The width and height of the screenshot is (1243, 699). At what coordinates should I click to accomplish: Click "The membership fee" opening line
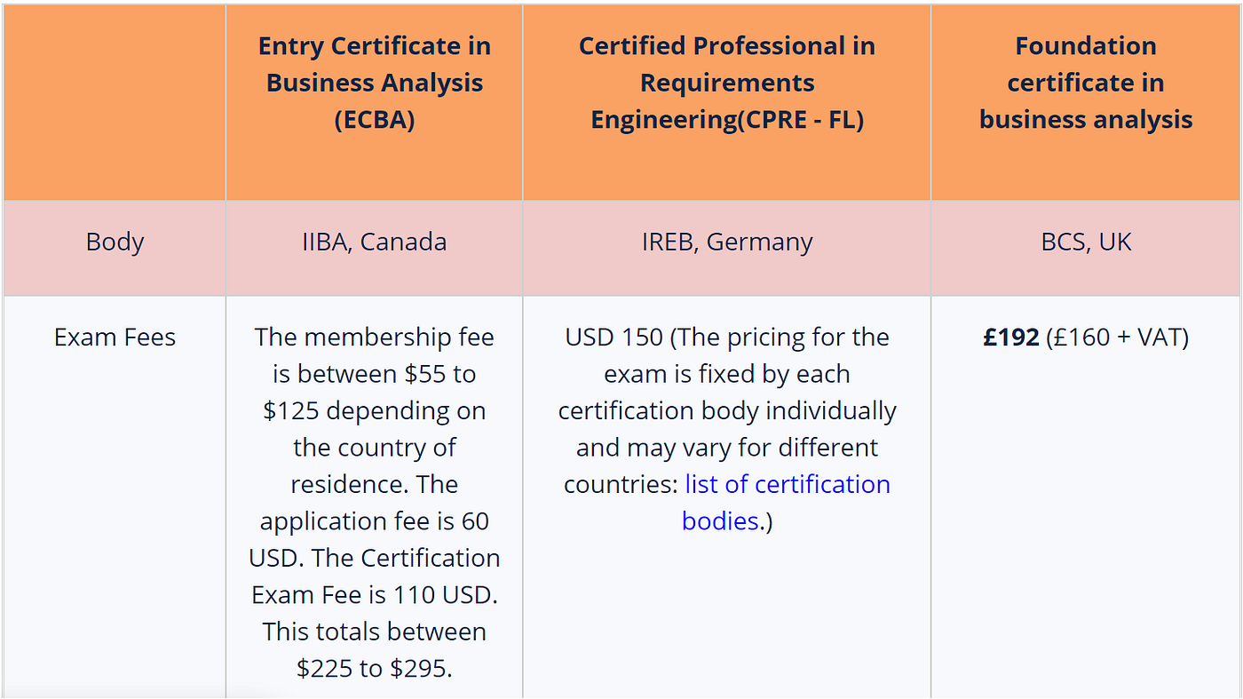[374, 338]
